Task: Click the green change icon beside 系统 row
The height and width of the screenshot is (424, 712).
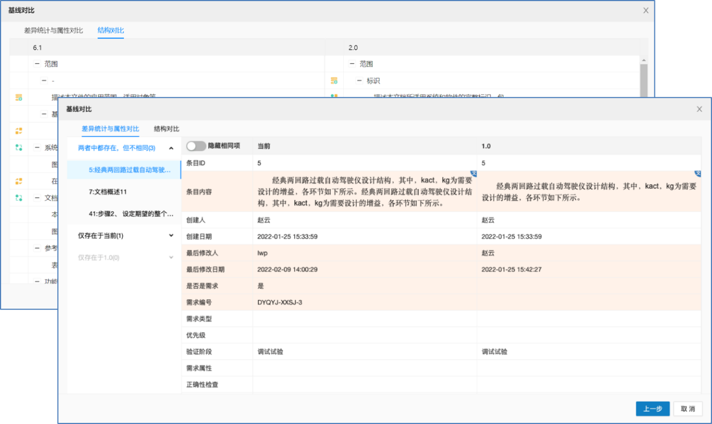Action: (19, 148)
